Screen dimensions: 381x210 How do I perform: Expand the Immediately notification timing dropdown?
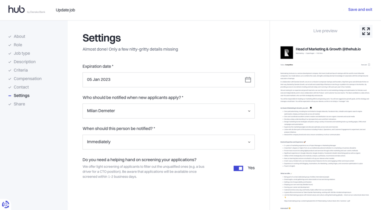click(x=168, y=142)
